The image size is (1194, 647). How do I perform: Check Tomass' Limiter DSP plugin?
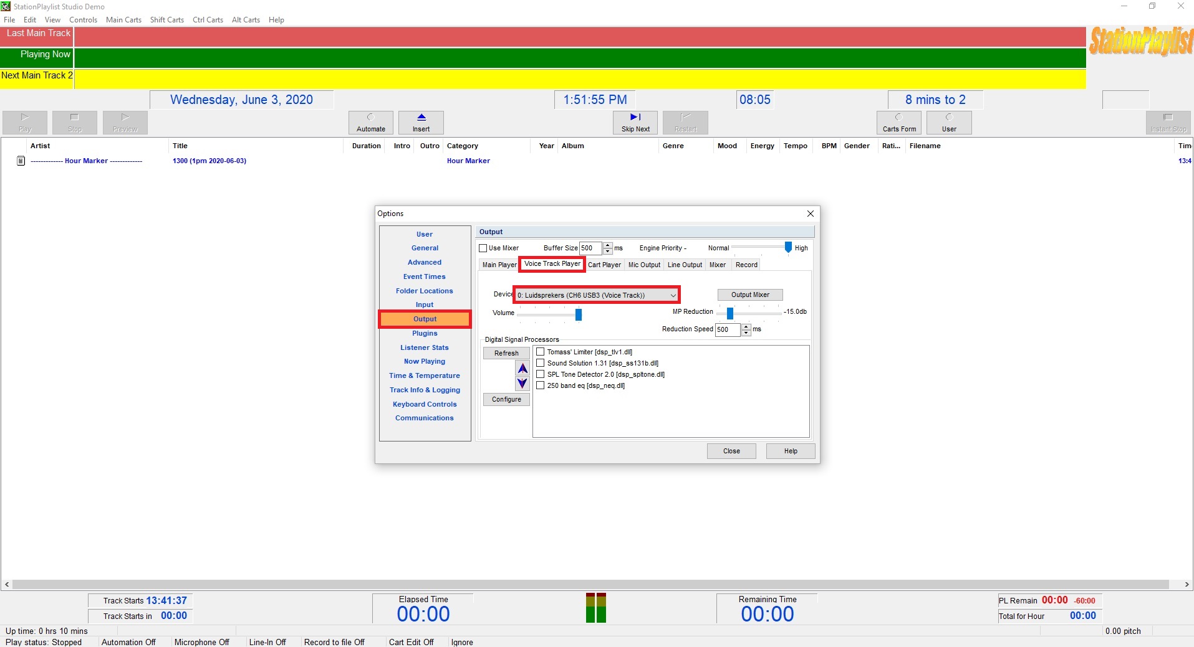pos(541,352)
